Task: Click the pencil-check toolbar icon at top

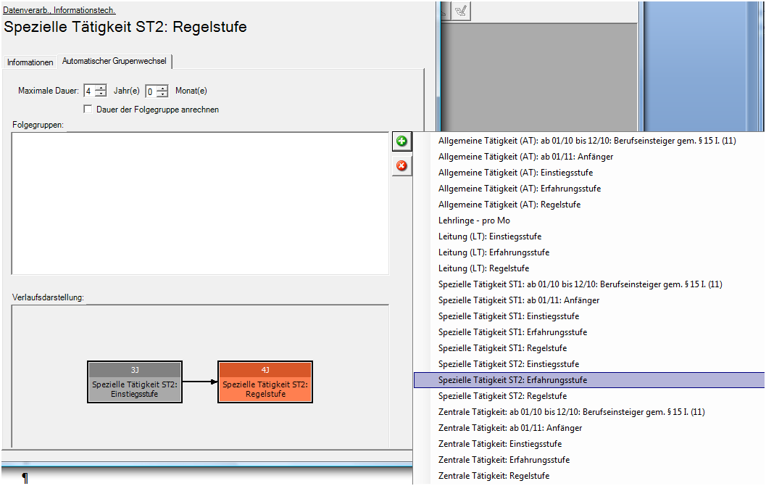Action: (x=460, y=10)
